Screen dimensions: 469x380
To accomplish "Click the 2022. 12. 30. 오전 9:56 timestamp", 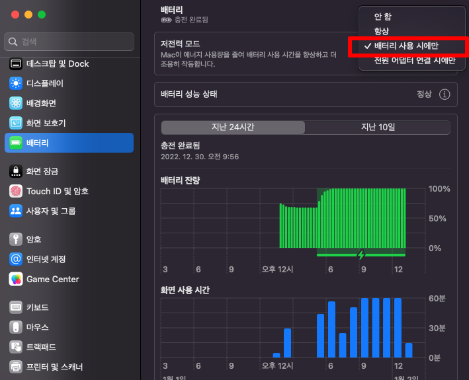I will (200, 157).
